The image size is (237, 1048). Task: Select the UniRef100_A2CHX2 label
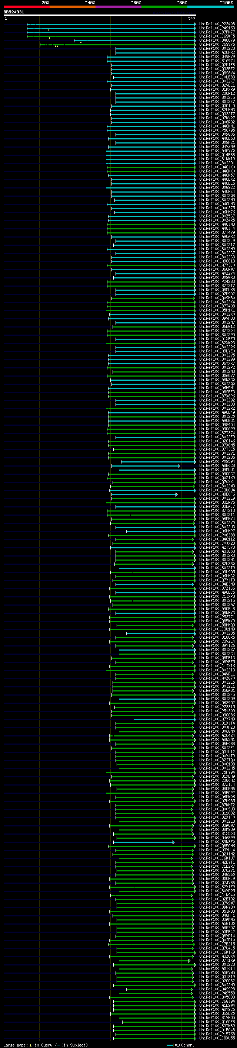click(x=217, y=52)
